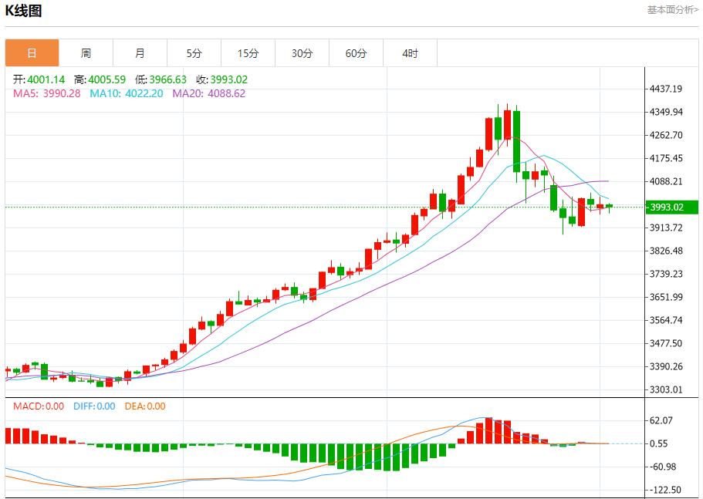The height and width of the screenshot is (499, 703).
Task: Click the DIFF value label
Action: coord(93,406)
